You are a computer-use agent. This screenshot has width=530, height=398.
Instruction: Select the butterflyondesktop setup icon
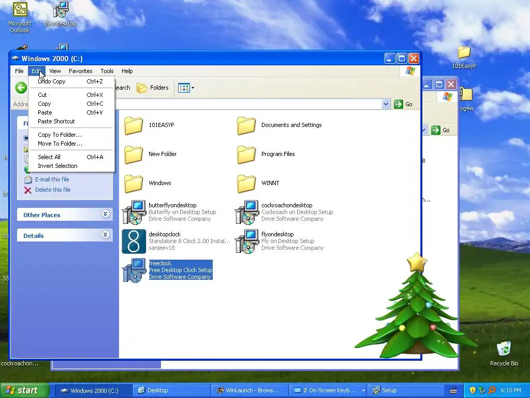(134, 212)
